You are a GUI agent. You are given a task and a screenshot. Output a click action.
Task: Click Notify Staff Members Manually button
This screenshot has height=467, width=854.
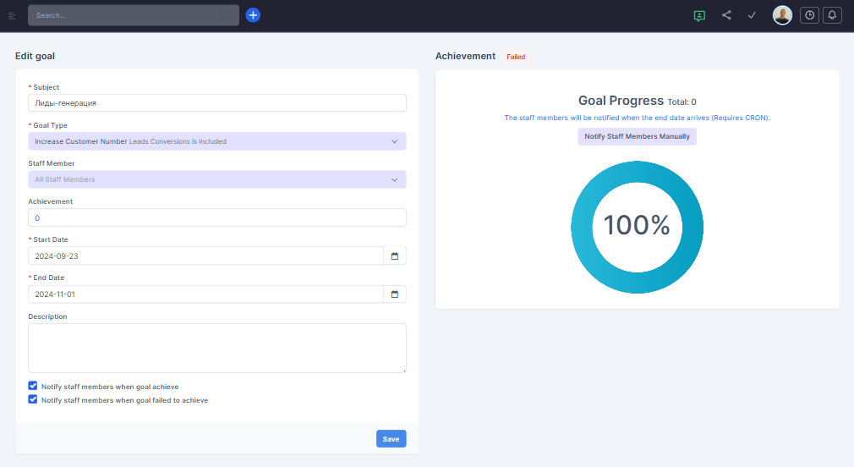point(637,136)
